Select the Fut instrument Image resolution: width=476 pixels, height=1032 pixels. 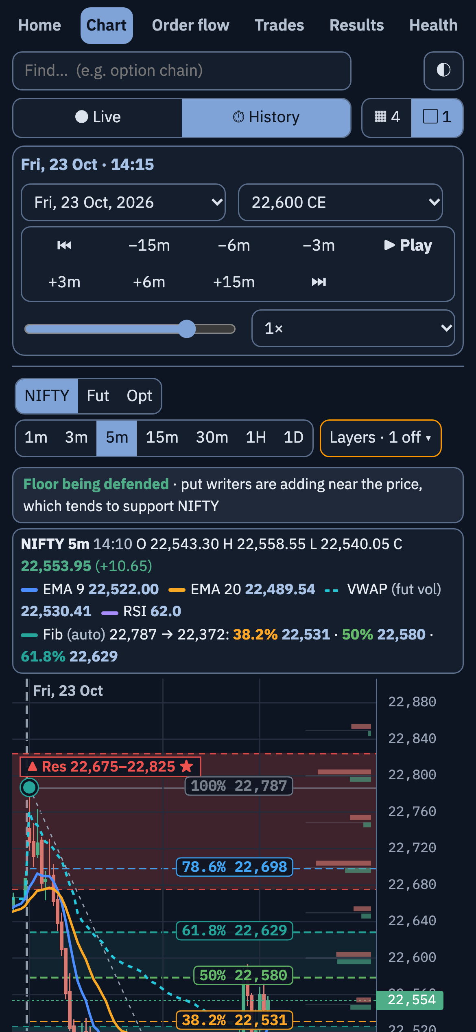98,396
